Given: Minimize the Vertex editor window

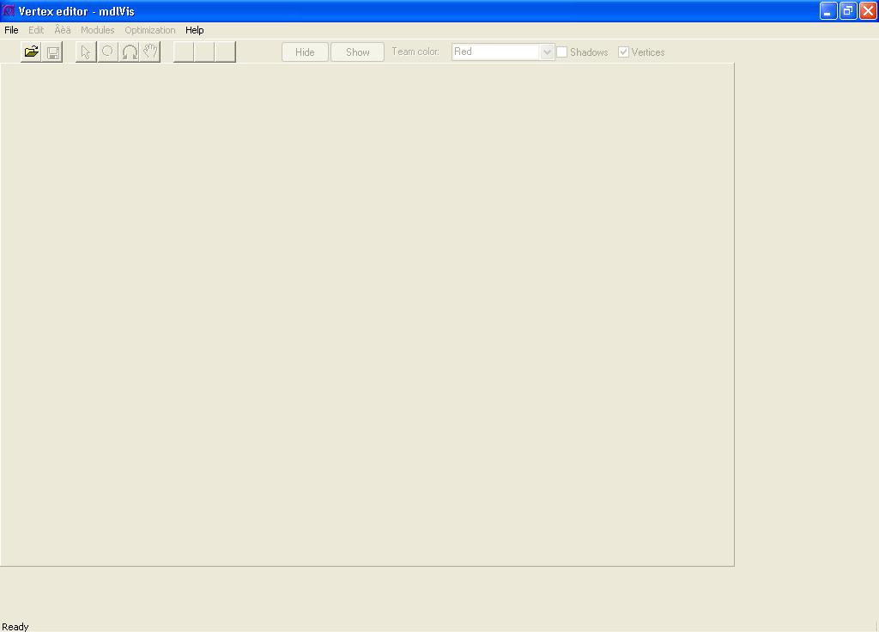Looking at the screenshot, I should pos(828,10).
